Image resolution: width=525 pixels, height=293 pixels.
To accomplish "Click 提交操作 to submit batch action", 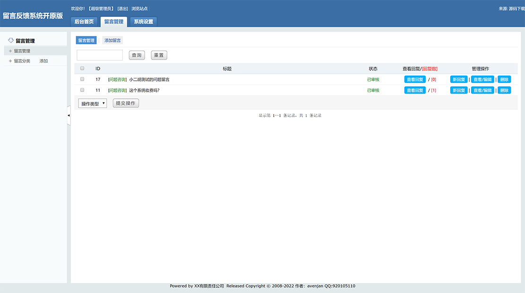I will click(126, 103).
